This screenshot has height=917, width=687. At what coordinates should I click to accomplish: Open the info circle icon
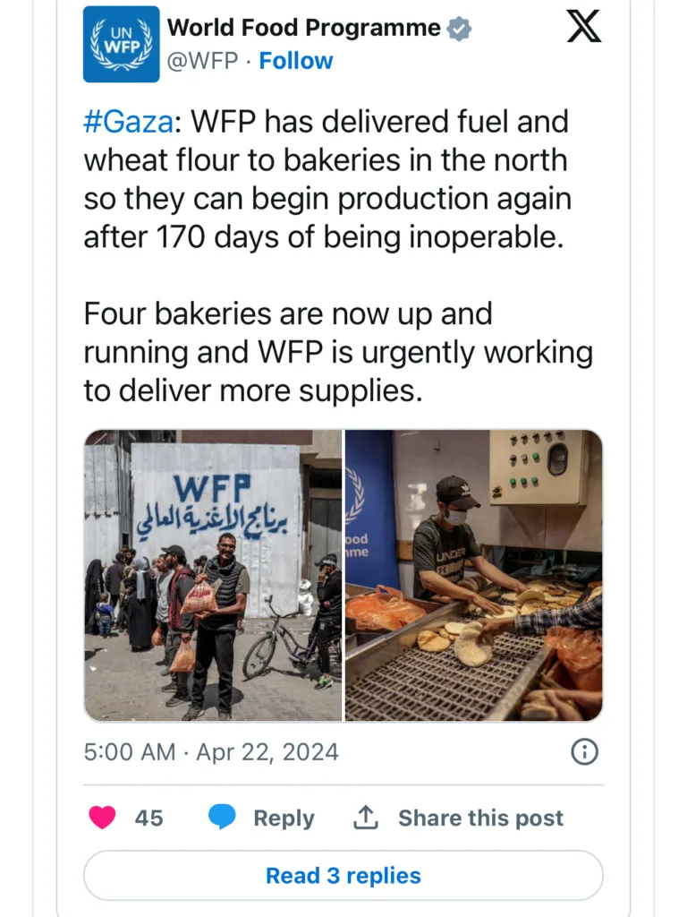584,752
